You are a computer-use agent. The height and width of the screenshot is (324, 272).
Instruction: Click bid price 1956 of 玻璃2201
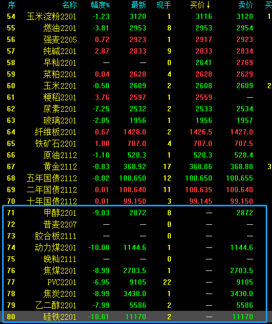204,120
